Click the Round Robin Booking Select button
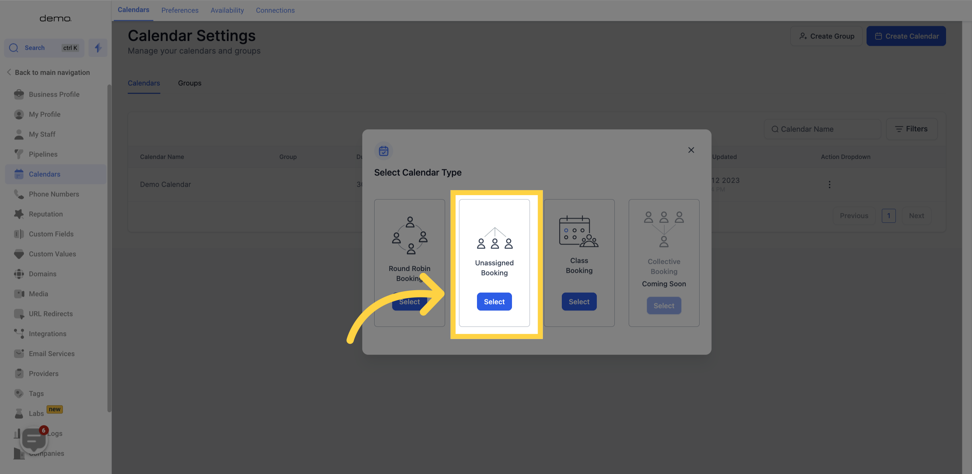This screenshot has height=474, width=972. [x=409, y=302]
